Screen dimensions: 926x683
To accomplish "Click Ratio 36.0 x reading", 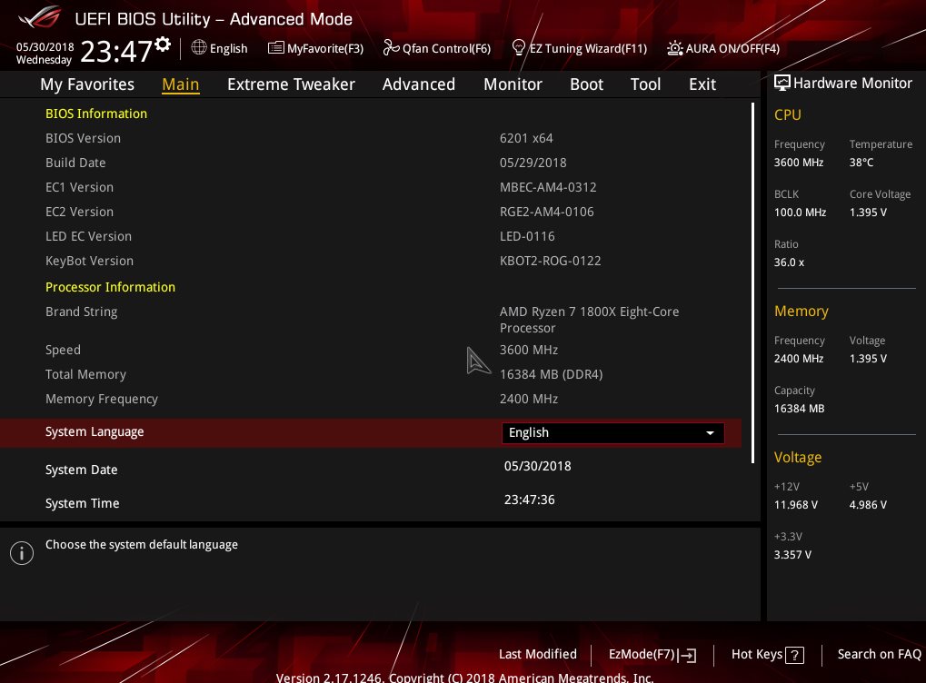I will click(x=789, y=262).
